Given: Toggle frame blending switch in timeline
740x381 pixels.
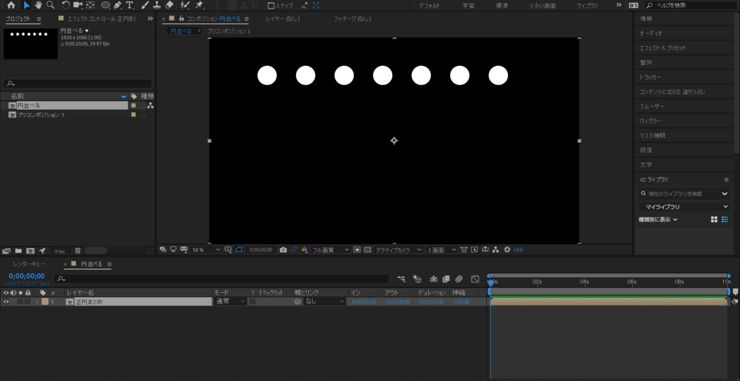Looking at the screenshot, I should tap(446, 279).
